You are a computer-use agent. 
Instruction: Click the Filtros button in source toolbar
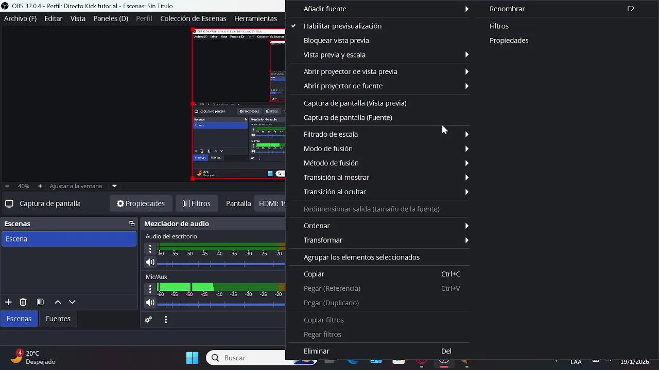tap(197, 203)
